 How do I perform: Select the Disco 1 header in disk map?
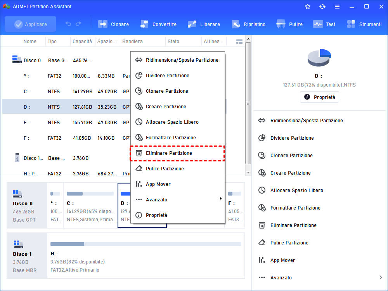[27, 256]
